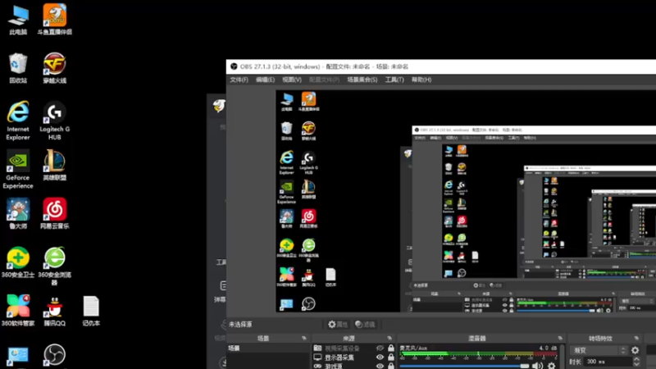
Task: Decrease 时长 duration with the down arrow
Action: tap(636, 364)
